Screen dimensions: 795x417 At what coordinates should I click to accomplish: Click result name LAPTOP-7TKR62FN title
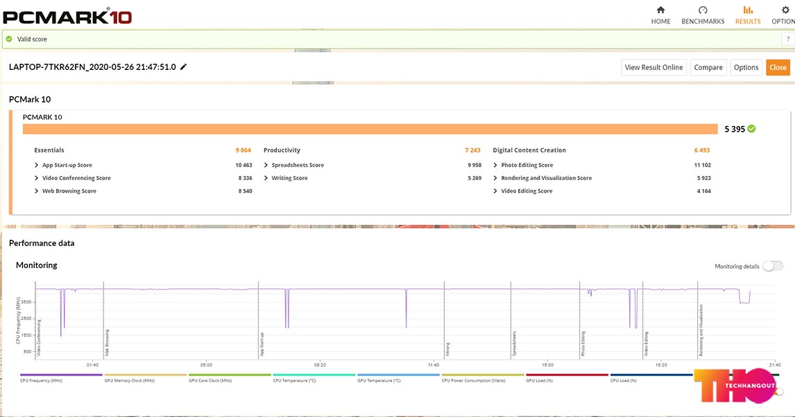(92, 66)
